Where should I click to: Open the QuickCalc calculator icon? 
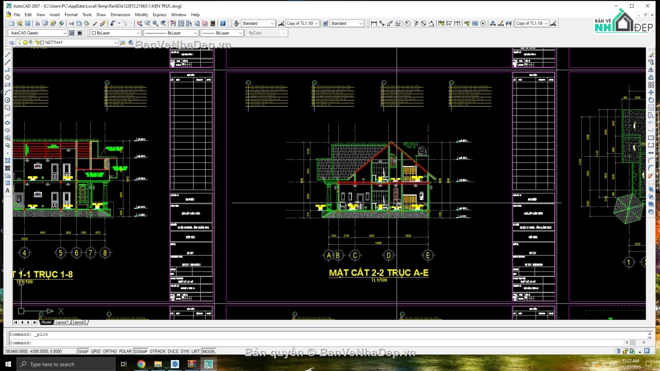click(x=213, y=23)
